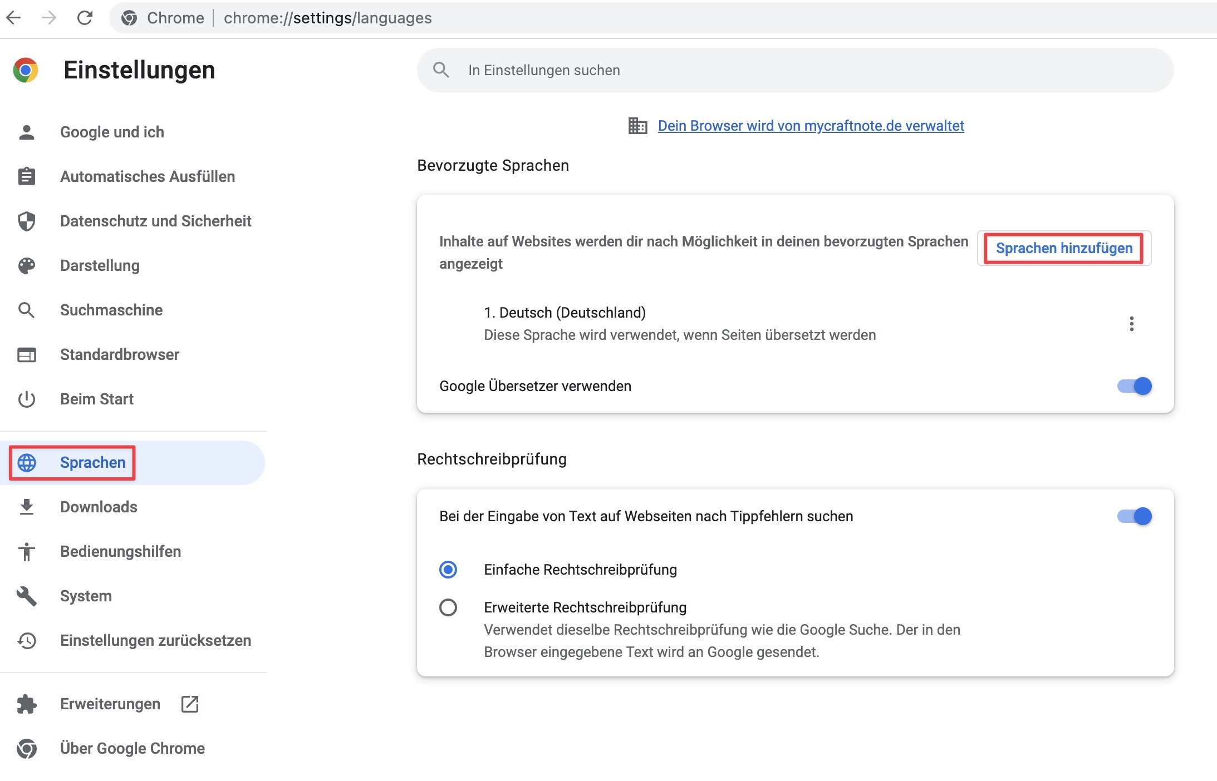Click the browser reload icon
Screen dimensions: 1217x781
point(85,18)
